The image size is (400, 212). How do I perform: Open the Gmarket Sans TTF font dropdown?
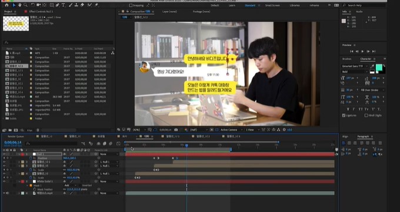click(355, 66)
